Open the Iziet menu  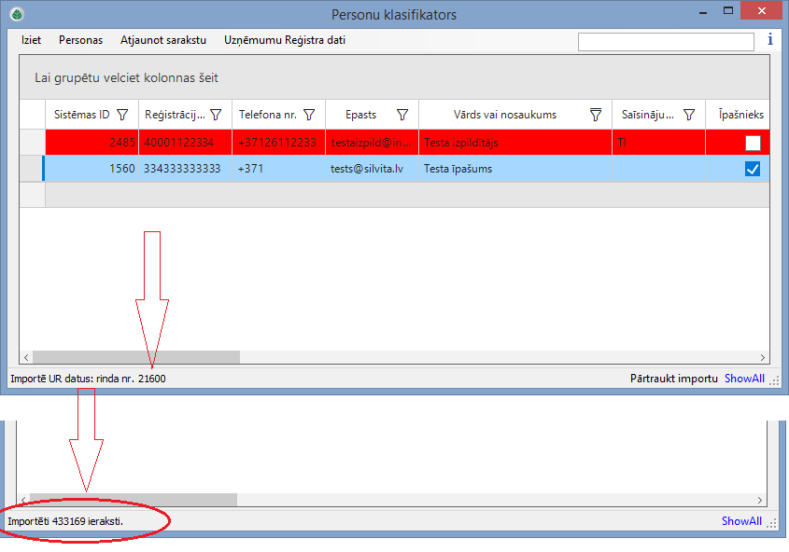pyautogui.click(x=32, y=41)
